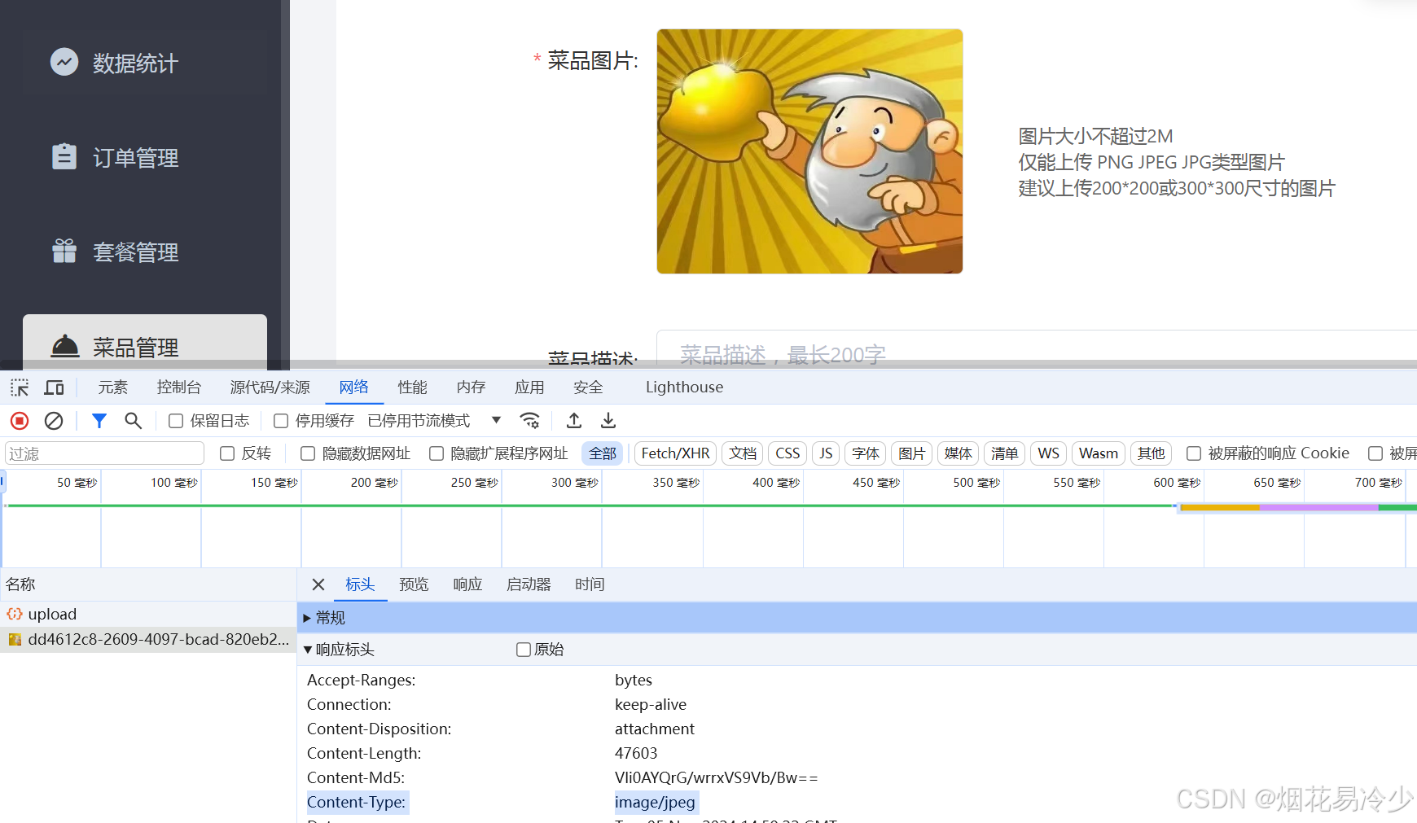
Task: Check 隐藏扩展程序网址 checkbox
Action: pos(437,453)
